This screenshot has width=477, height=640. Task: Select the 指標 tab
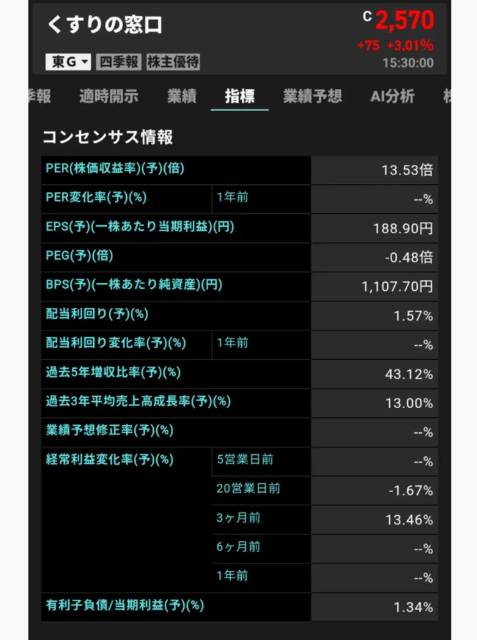(x=239, y=96)
